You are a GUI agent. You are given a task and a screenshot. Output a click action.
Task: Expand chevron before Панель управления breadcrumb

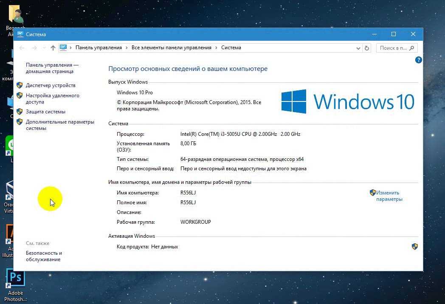pyautogui.click(x=70, y=48)
